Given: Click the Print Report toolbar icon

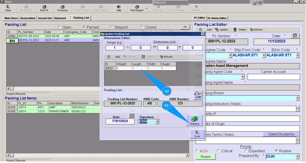Looking at the screenshot, I should coord(137,8).
